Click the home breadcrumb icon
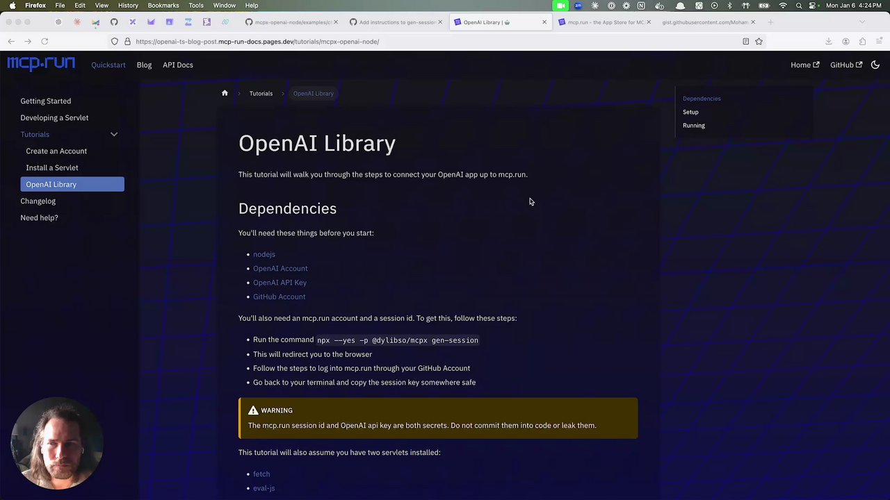890x500 pixels. click(225, 93)
